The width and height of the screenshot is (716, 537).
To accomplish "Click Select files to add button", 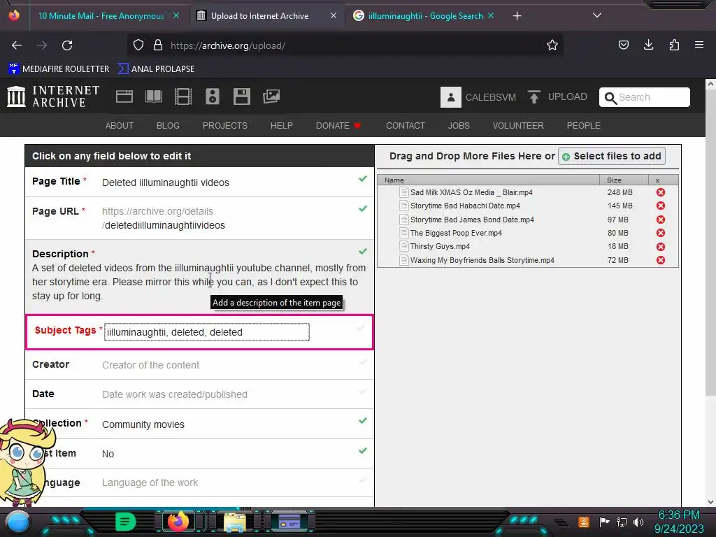I will click(611, 156).
